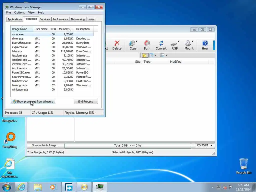Select the fdm.exe process row

(x=52, y=51)
